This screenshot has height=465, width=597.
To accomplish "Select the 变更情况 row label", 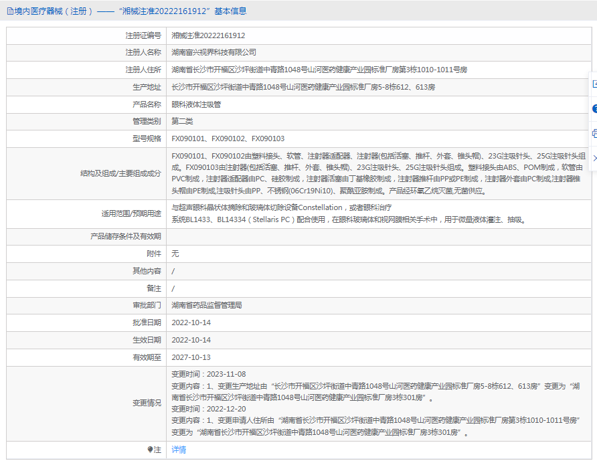I will (x=147, y=403).
